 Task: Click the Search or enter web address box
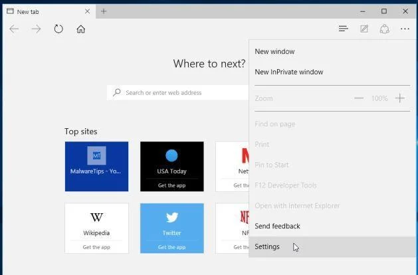tap(178, 93)
